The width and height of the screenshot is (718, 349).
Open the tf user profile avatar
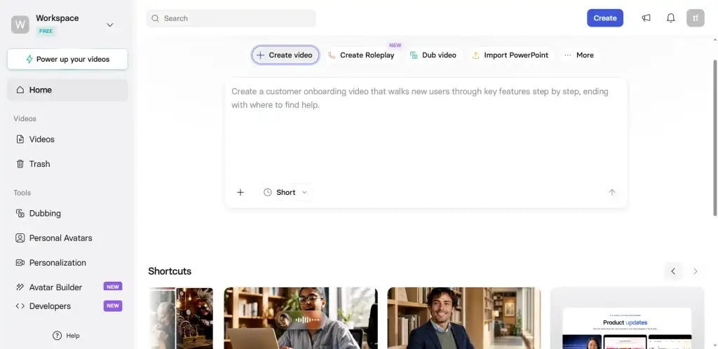coord(695,18)
